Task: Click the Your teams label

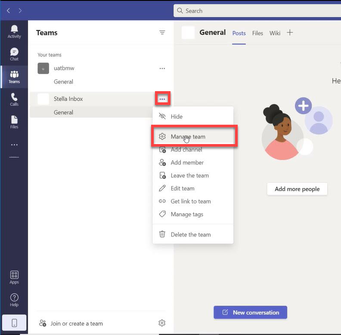Action: [x=50, y=55]
